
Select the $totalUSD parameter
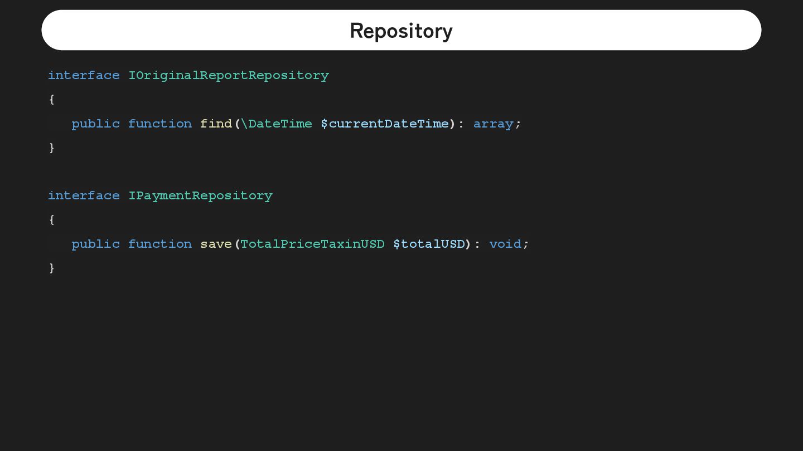(429, 244)
